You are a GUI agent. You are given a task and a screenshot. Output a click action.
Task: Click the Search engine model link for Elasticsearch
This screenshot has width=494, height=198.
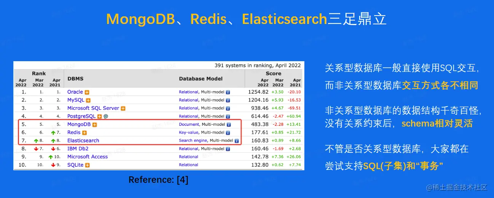pyautogui.click(x=193, y=141)
